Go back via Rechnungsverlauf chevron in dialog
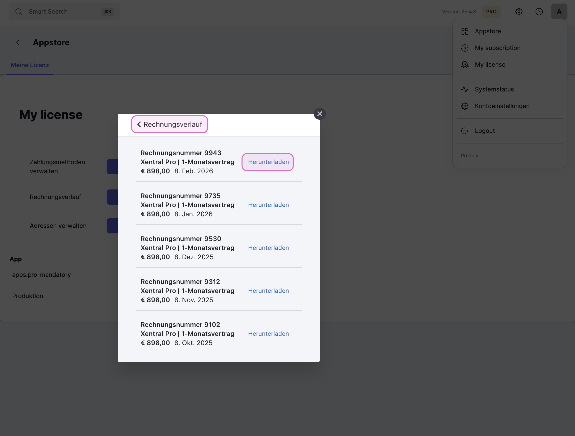 [x=139, y=125]
